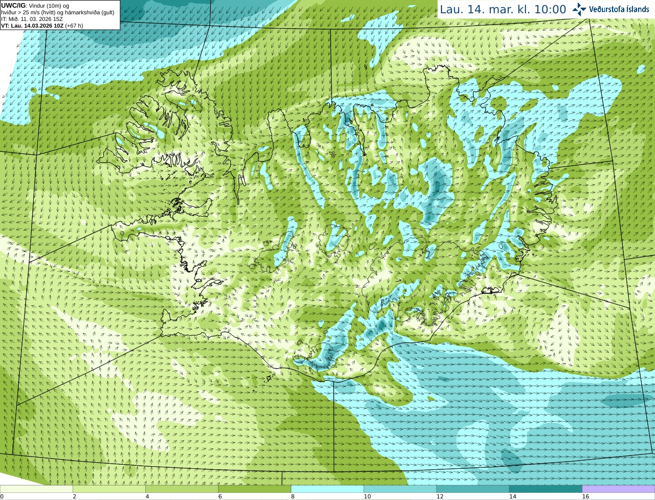Screen dimensions: 655x500
Task: Click the "6" label on the wind scale
Action: point(220,496)
